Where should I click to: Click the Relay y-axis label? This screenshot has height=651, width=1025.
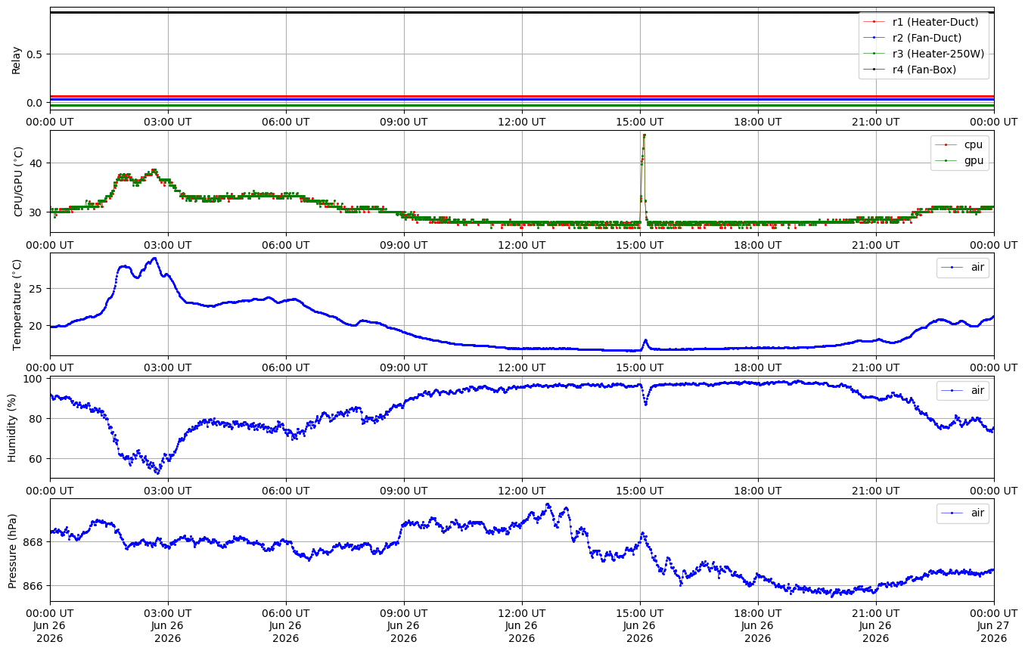tap(16, 59)
